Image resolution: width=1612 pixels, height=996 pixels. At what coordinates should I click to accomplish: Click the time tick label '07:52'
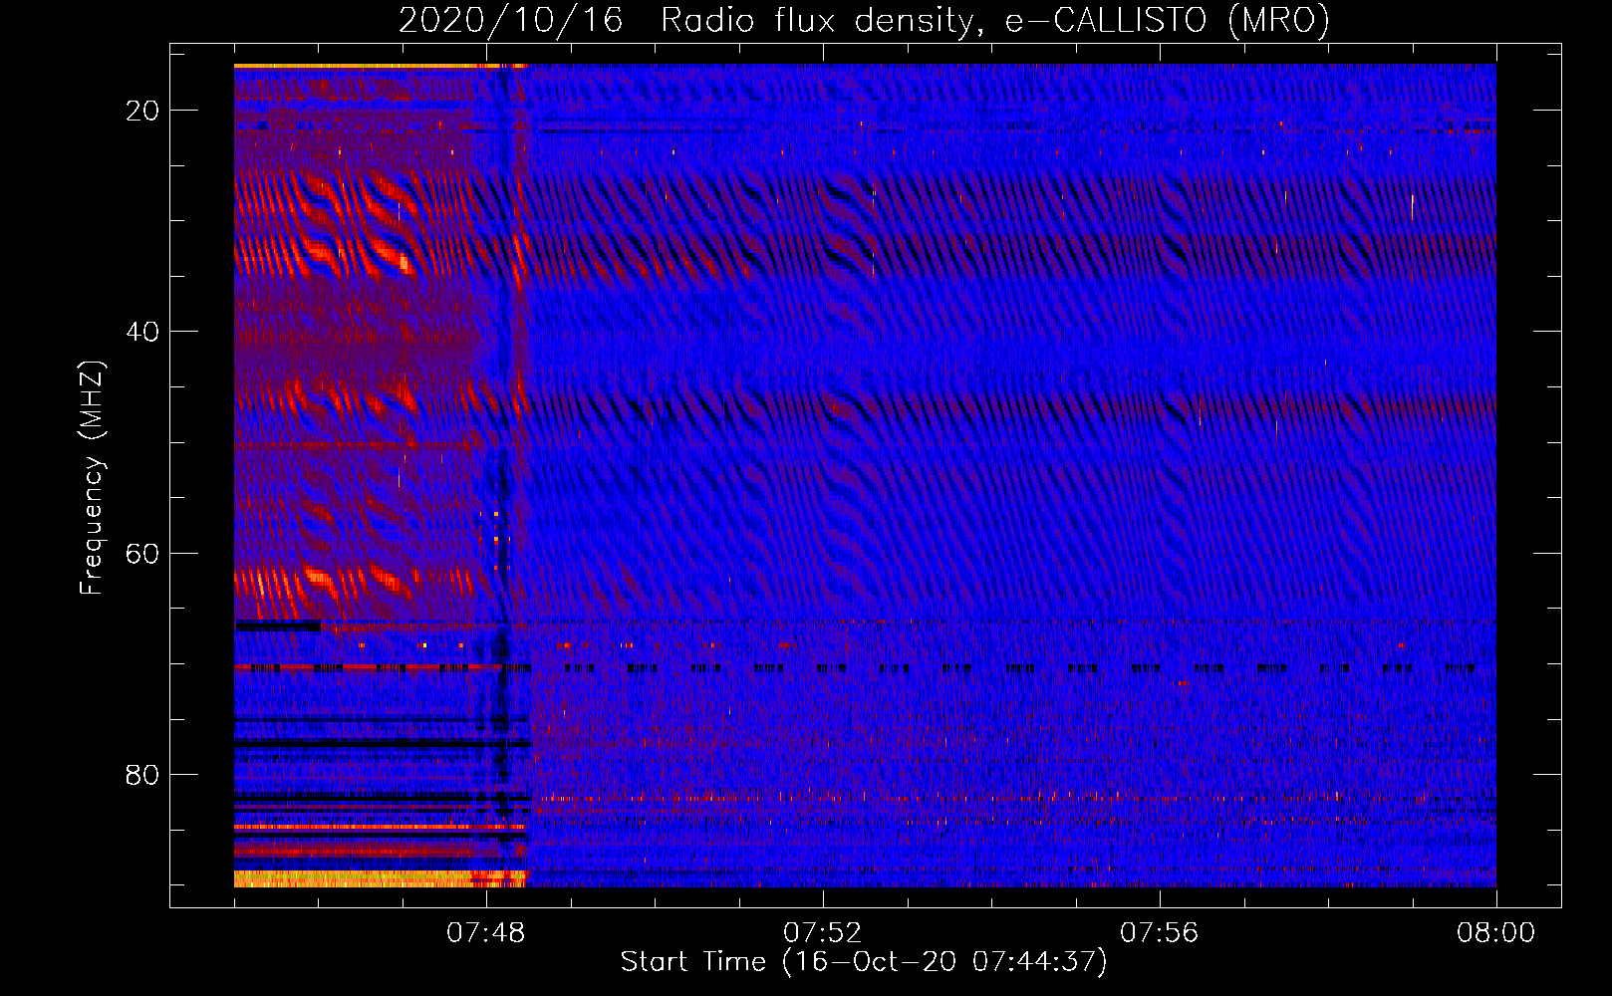[x=823, y=933]
